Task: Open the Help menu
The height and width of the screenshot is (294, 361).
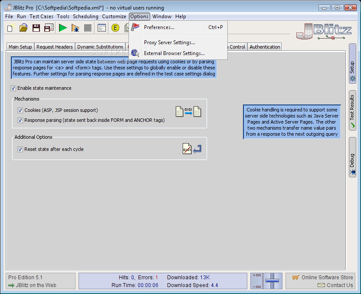Action: [x=180, y=16]
